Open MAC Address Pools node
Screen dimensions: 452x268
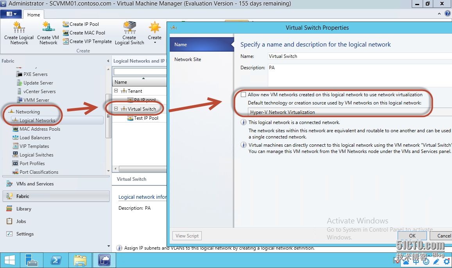point(40,129)
